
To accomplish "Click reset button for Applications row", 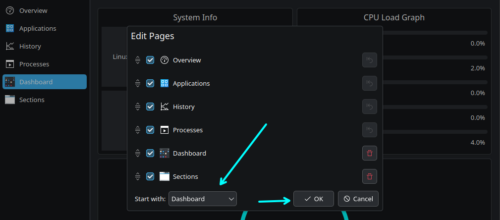I will point(370,83).
